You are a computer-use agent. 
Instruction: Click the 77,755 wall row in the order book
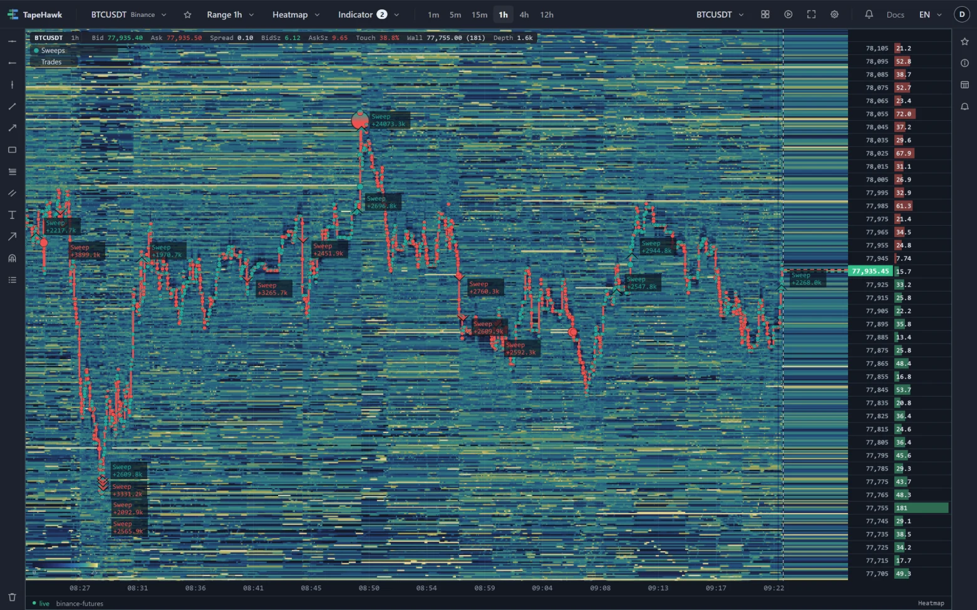coord(898,508)
